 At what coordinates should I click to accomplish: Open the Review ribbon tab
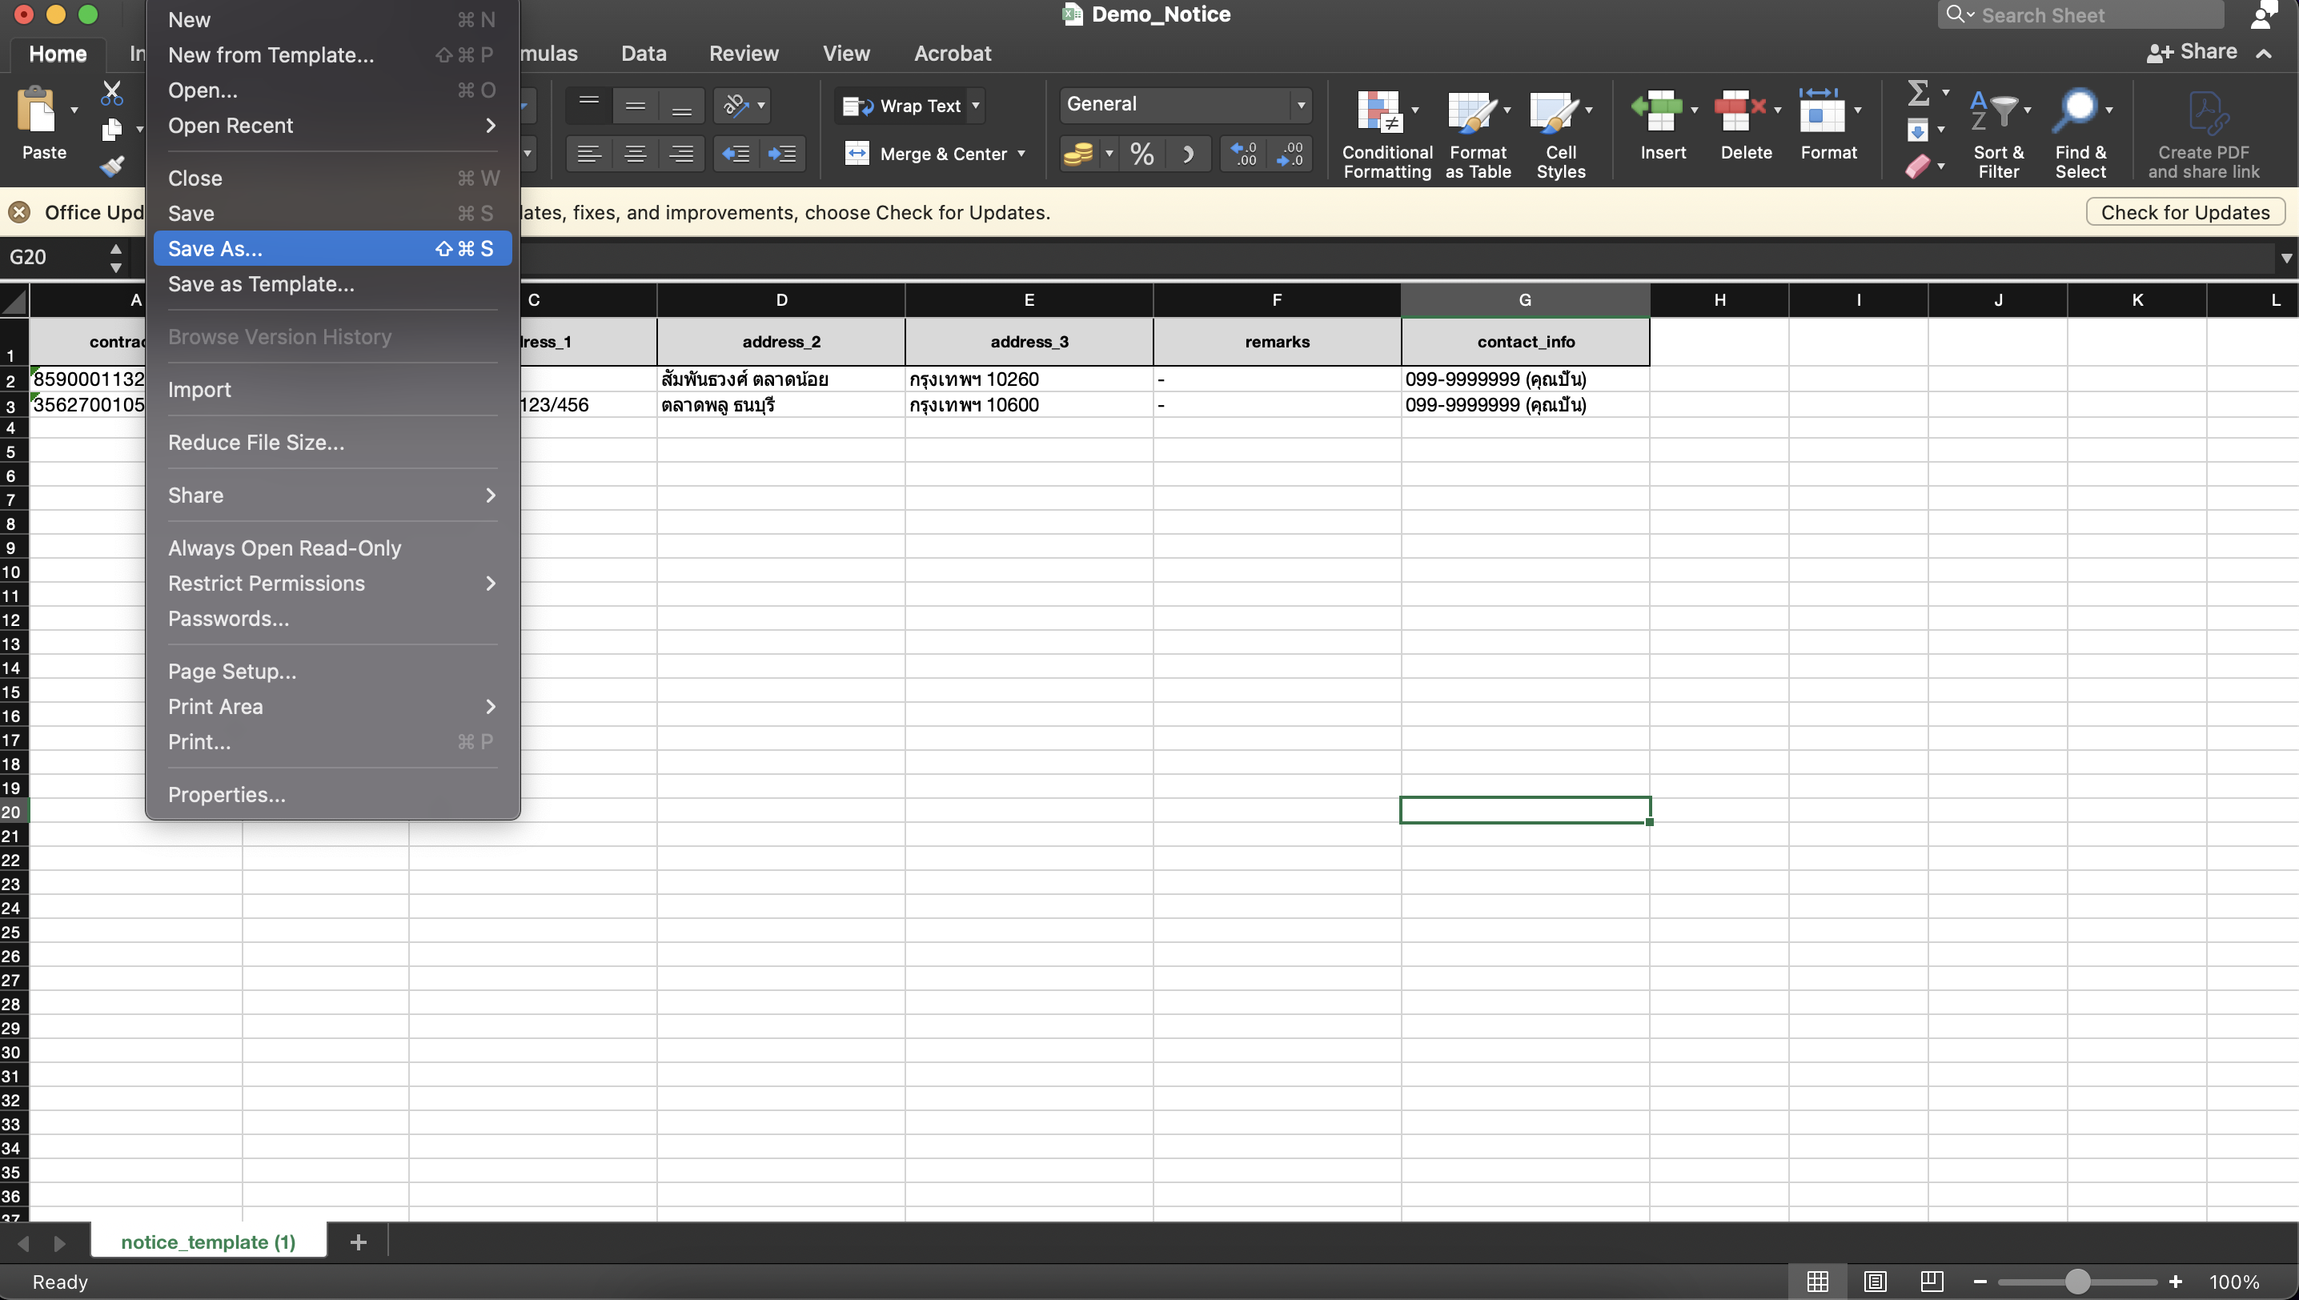(x=743, y=54)
